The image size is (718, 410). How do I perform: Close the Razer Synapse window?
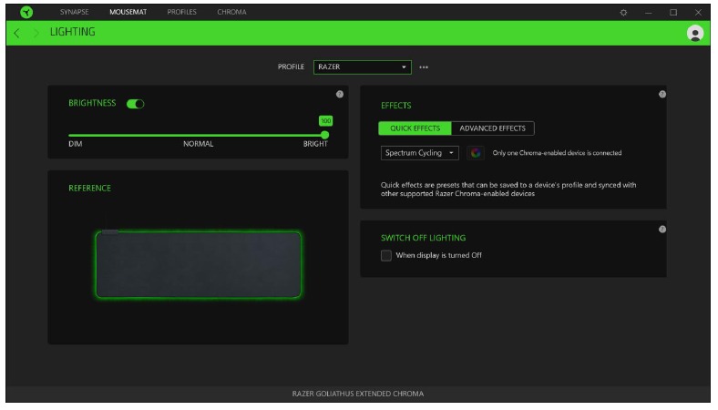tap(698, 13)
